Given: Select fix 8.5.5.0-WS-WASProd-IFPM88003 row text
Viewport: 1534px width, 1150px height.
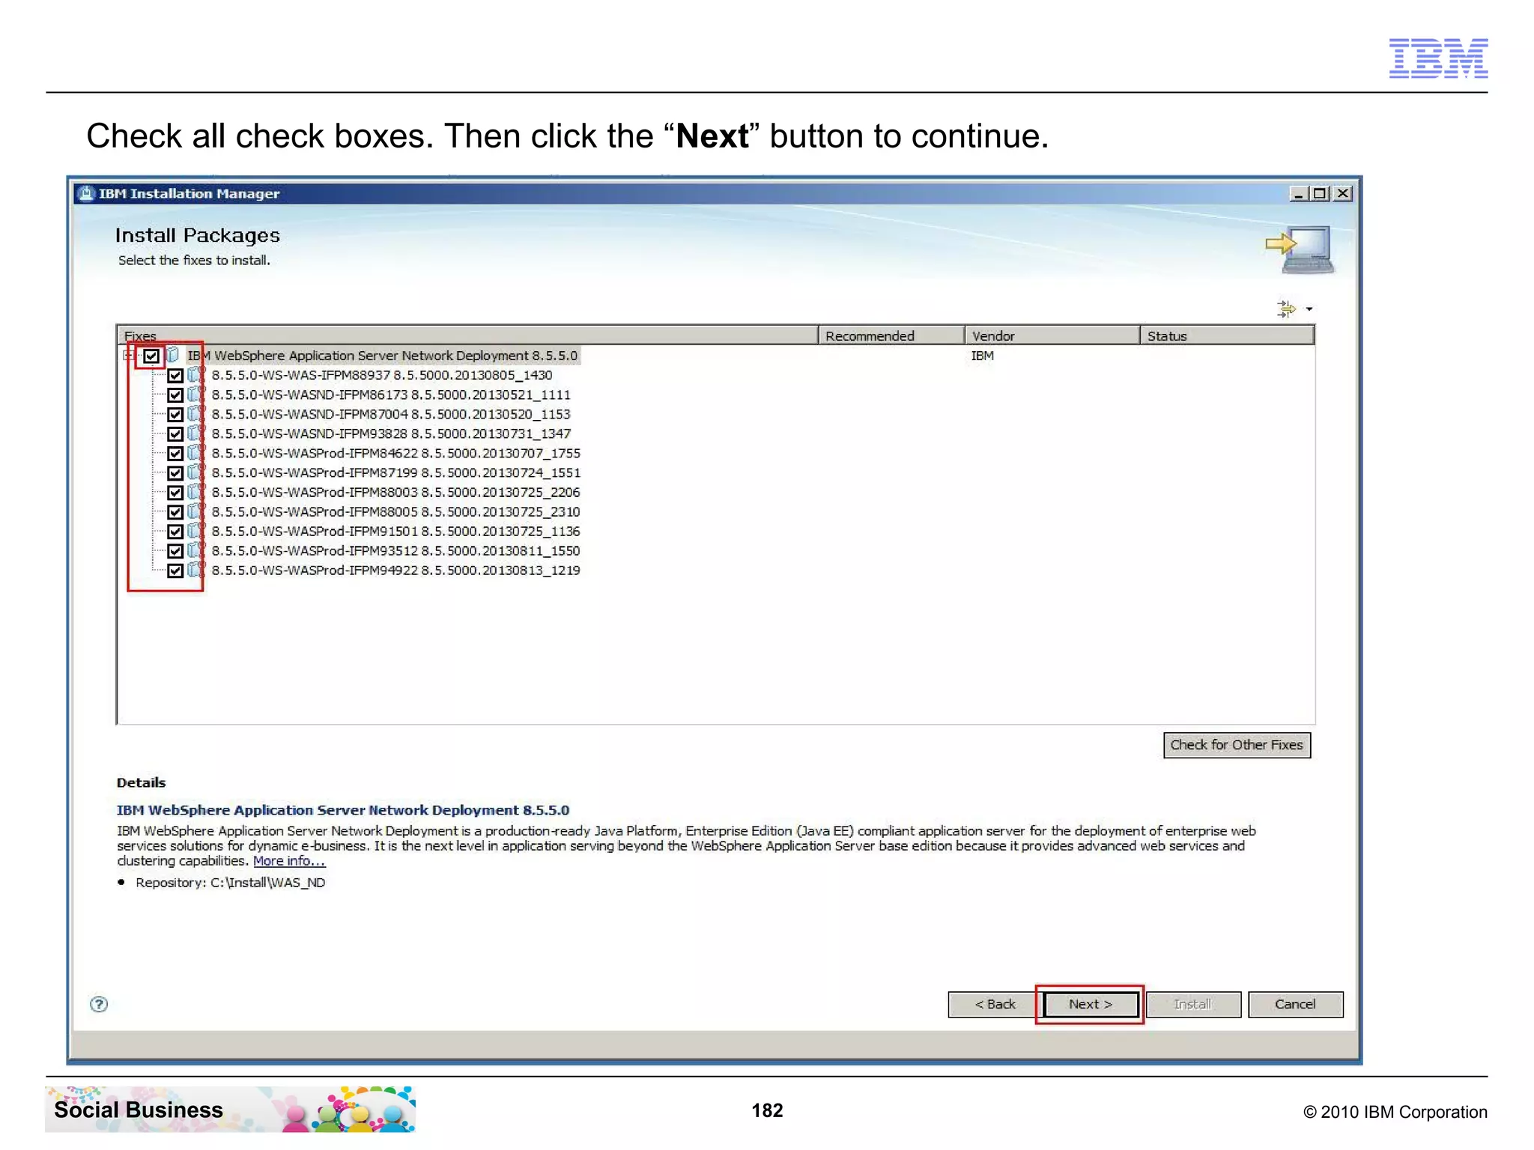Looking at the screenshot, I should [x=396, y=492].
